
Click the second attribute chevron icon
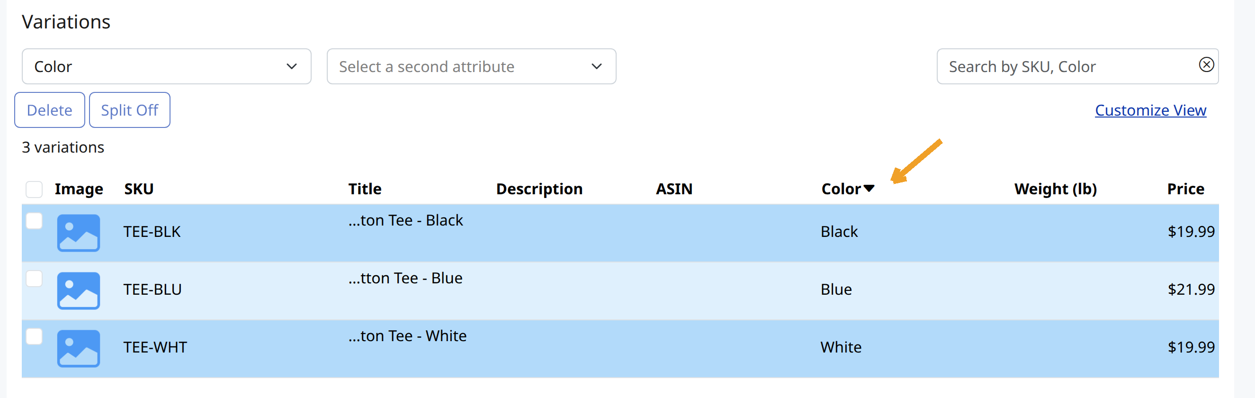(596, 66)
